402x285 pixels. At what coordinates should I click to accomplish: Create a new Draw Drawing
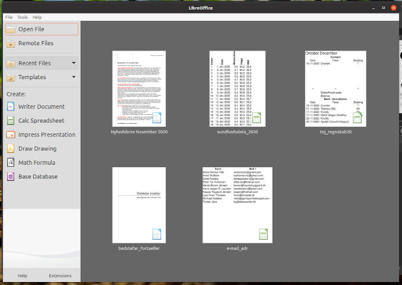coord(42,149)
